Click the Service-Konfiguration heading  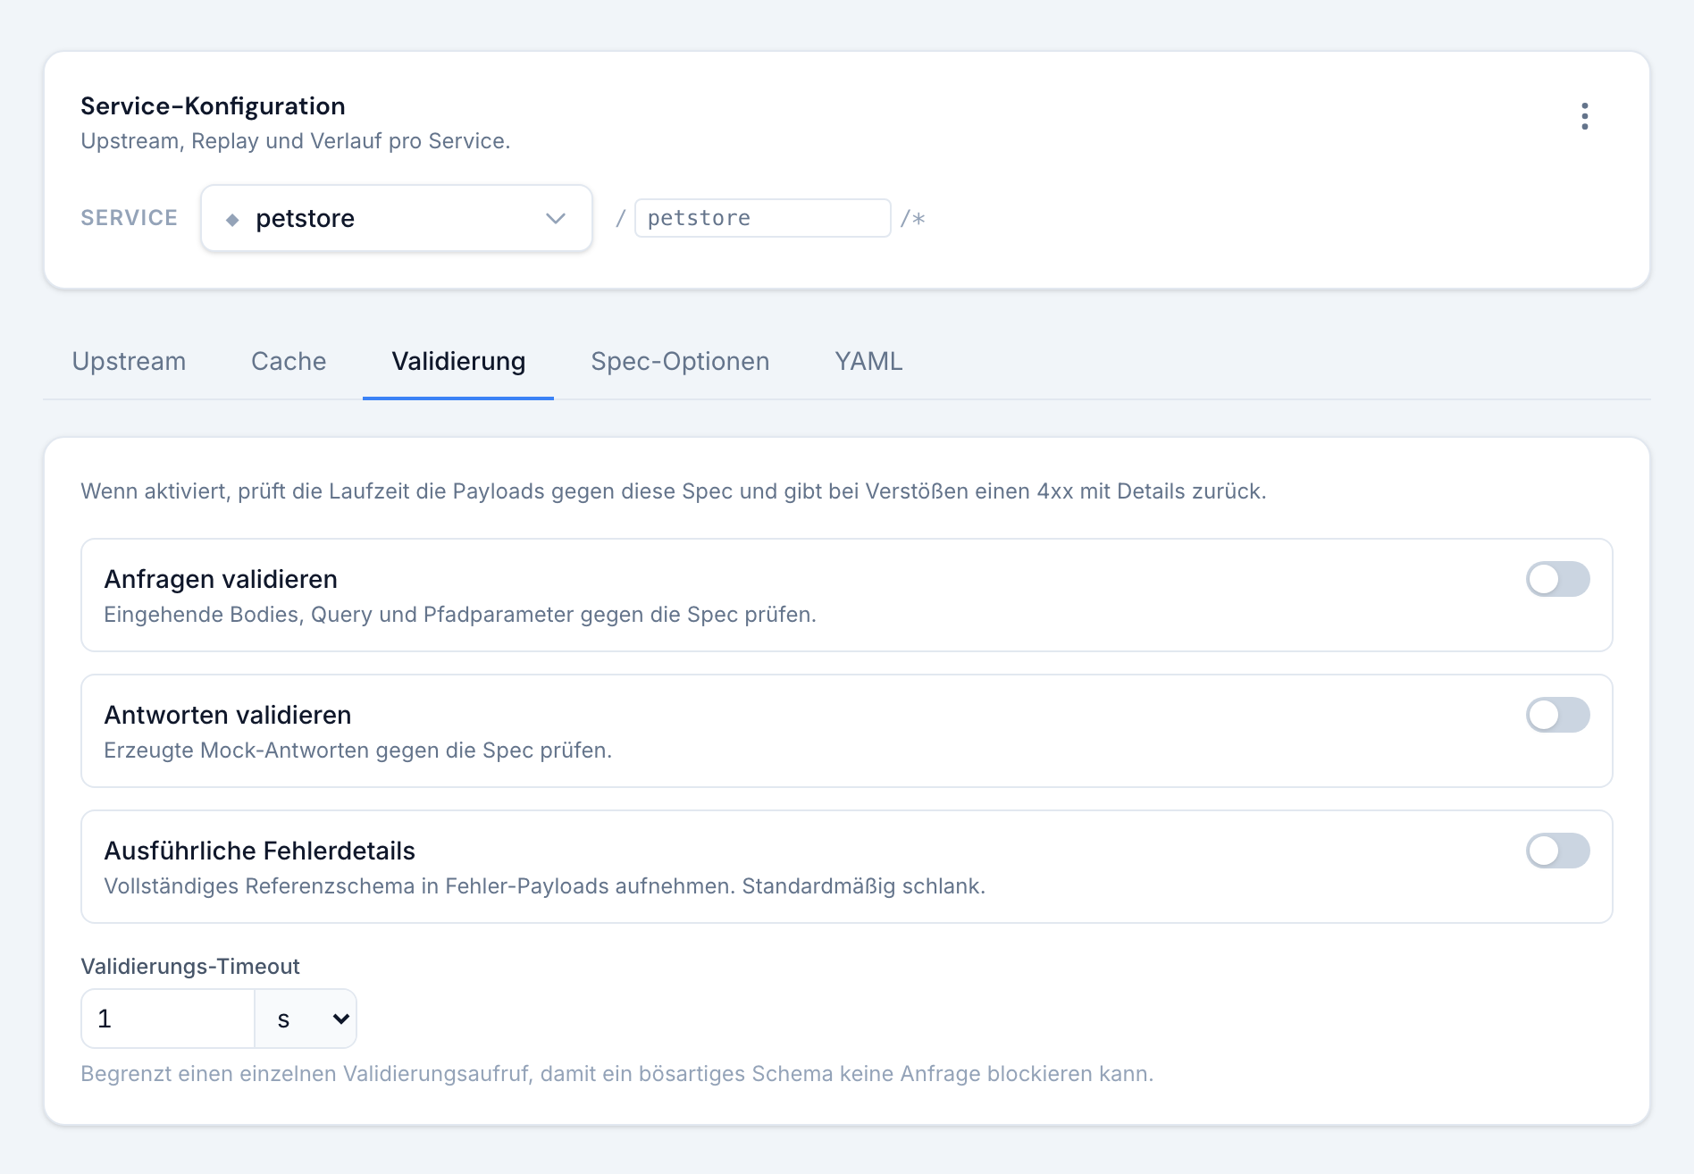point(213,105)
